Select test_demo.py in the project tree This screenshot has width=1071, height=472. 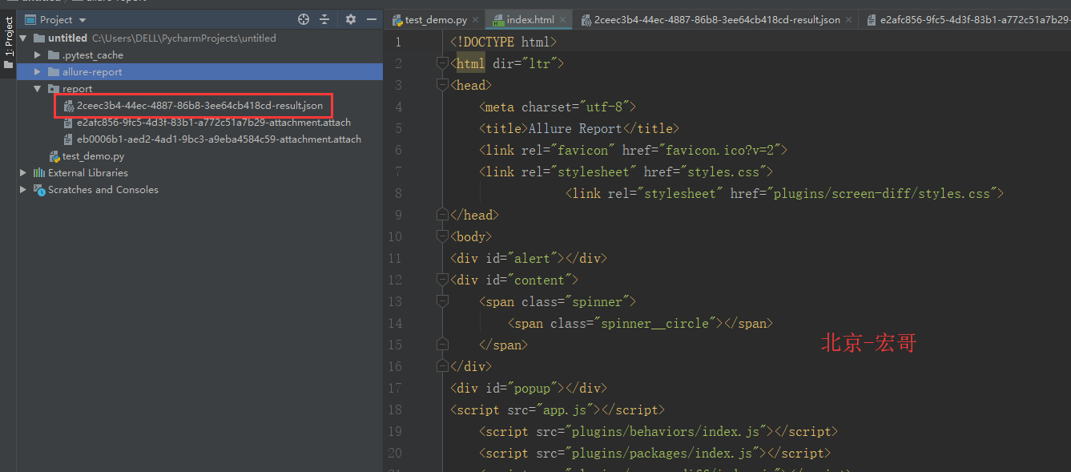[x=93, y=156]
